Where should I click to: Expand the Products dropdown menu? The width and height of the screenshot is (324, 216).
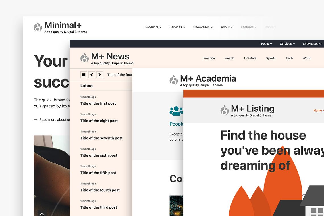[153, 27]
